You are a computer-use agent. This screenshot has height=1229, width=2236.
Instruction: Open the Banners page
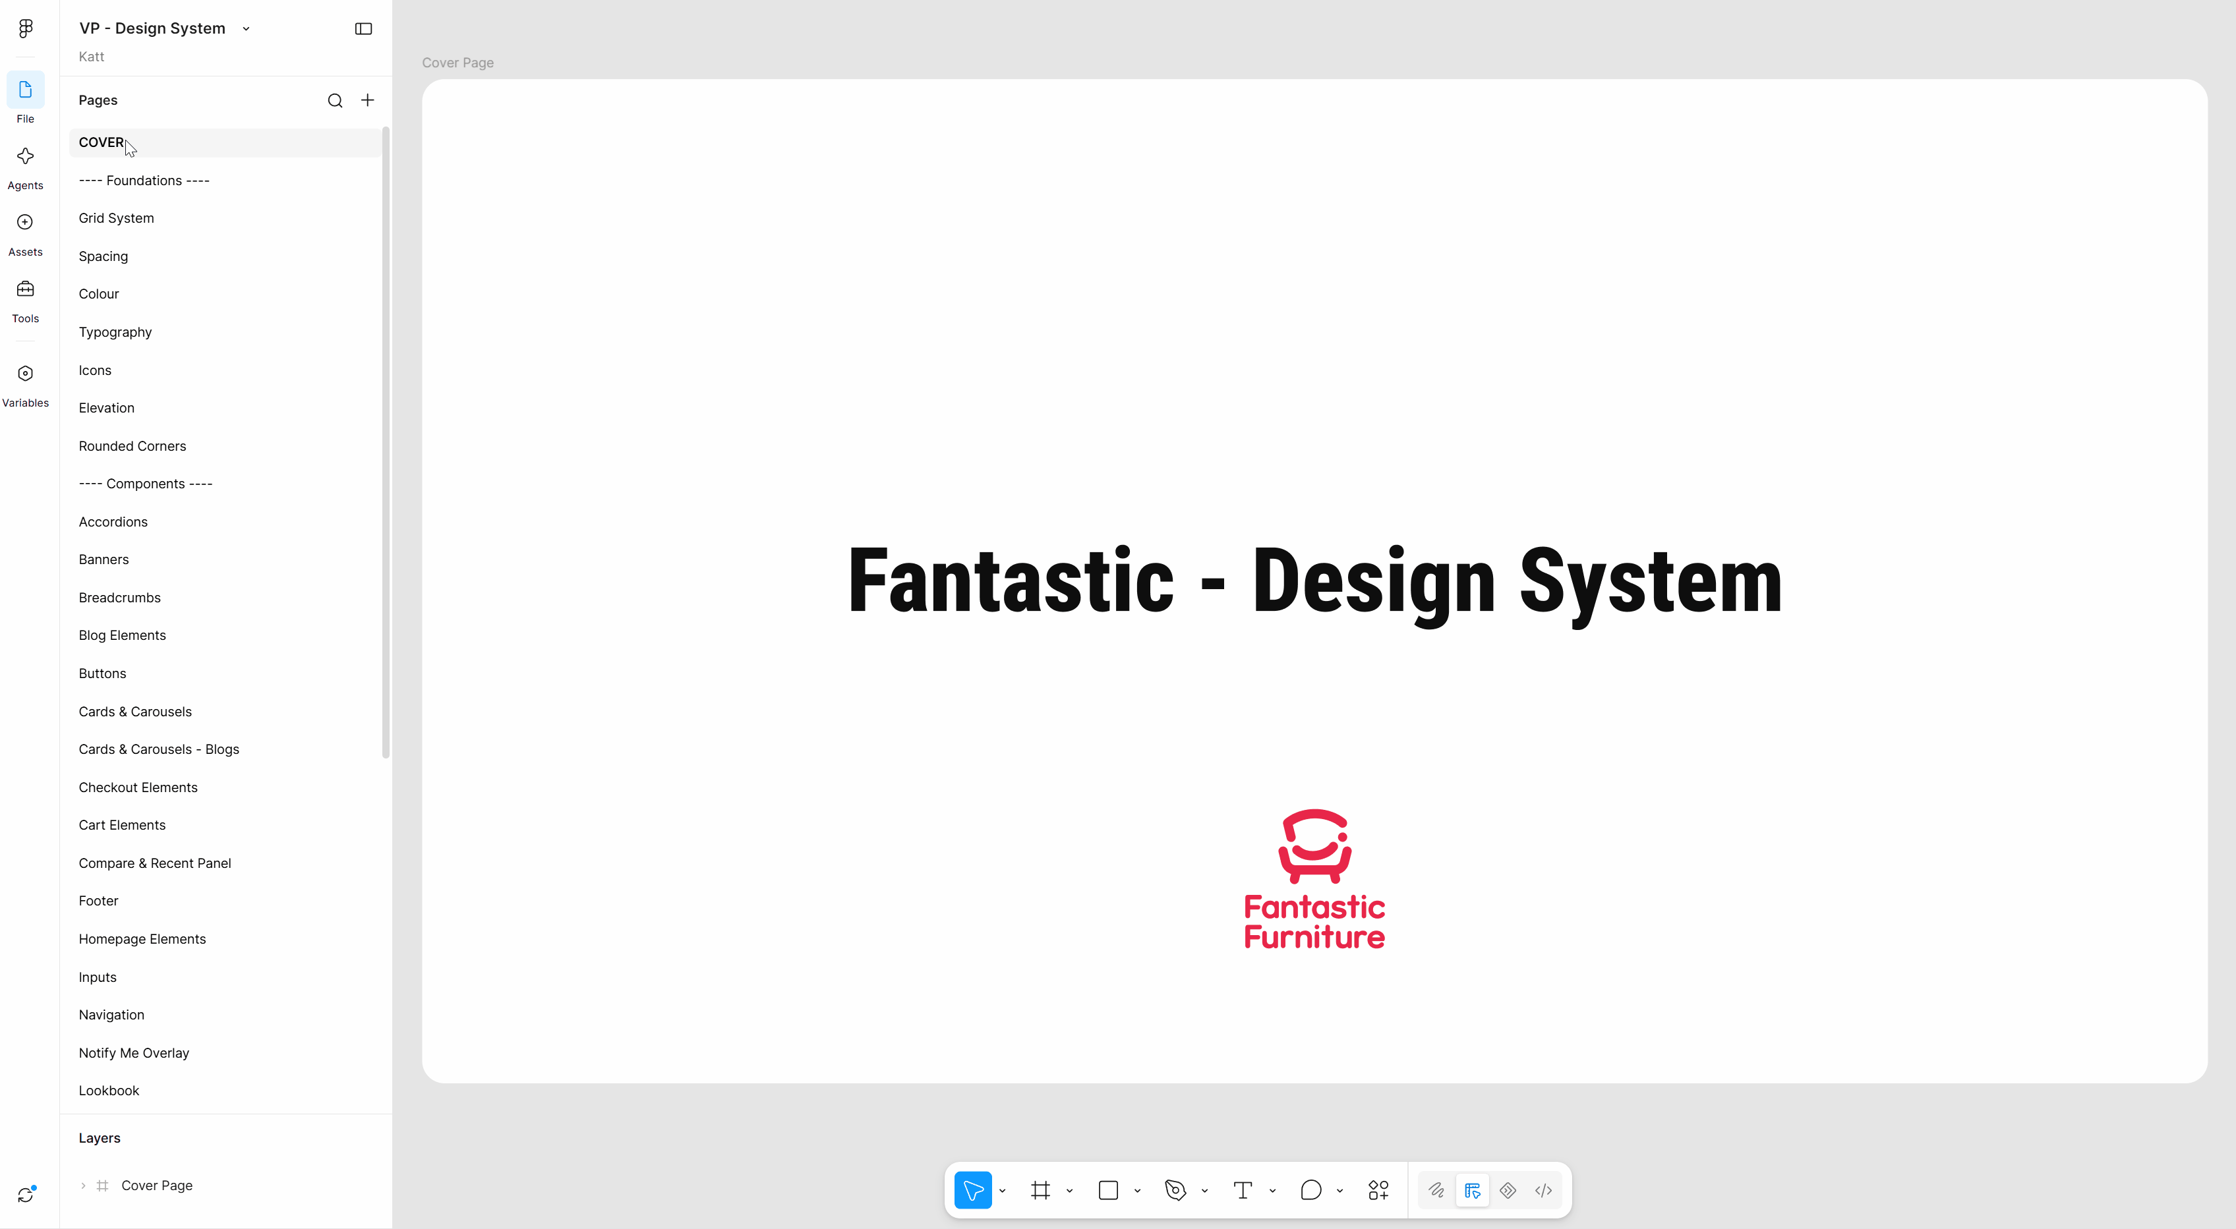pos(225,560)
